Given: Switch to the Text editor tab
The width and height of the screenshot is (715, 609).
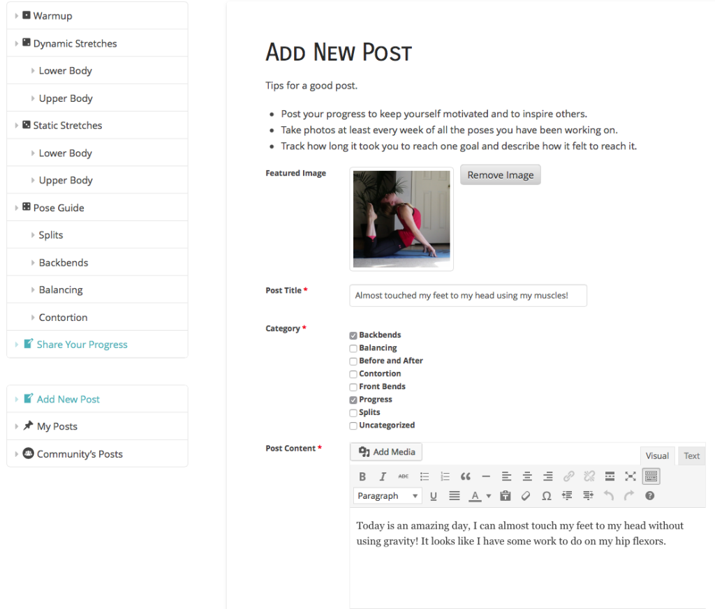Looking at the screenshot, I should click(x=691, y=456).
